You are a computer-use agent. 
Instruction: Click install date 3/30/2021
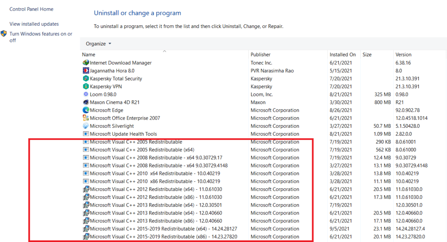coord(340,102)
